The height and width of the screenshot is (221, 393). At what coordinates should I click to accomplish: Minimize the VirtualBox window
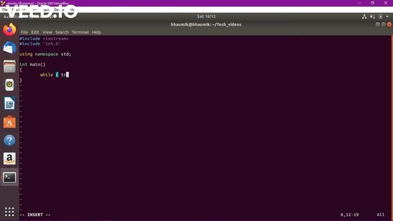[360, 3]
